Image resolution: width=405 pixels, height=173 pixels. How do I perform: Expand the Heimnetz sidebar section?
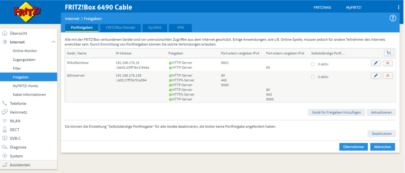[x=18, y=112]
